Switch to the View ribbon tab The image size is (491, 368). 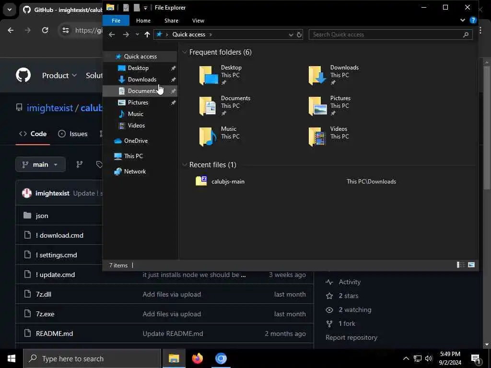(198, 21)
